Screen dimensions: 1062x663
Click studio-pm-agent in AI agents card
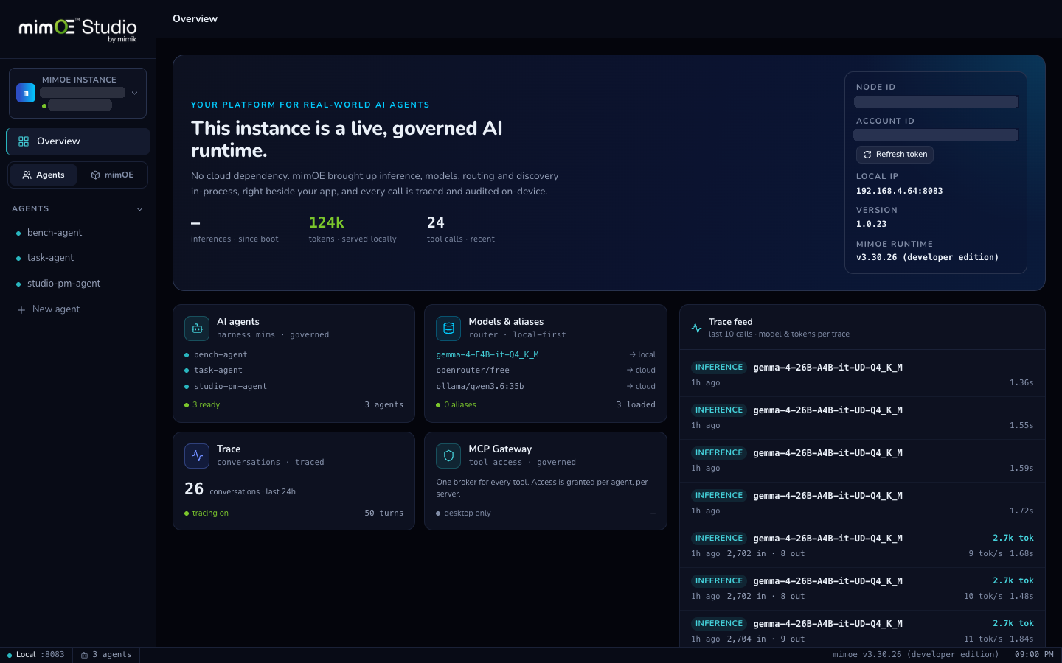[230, 387]
